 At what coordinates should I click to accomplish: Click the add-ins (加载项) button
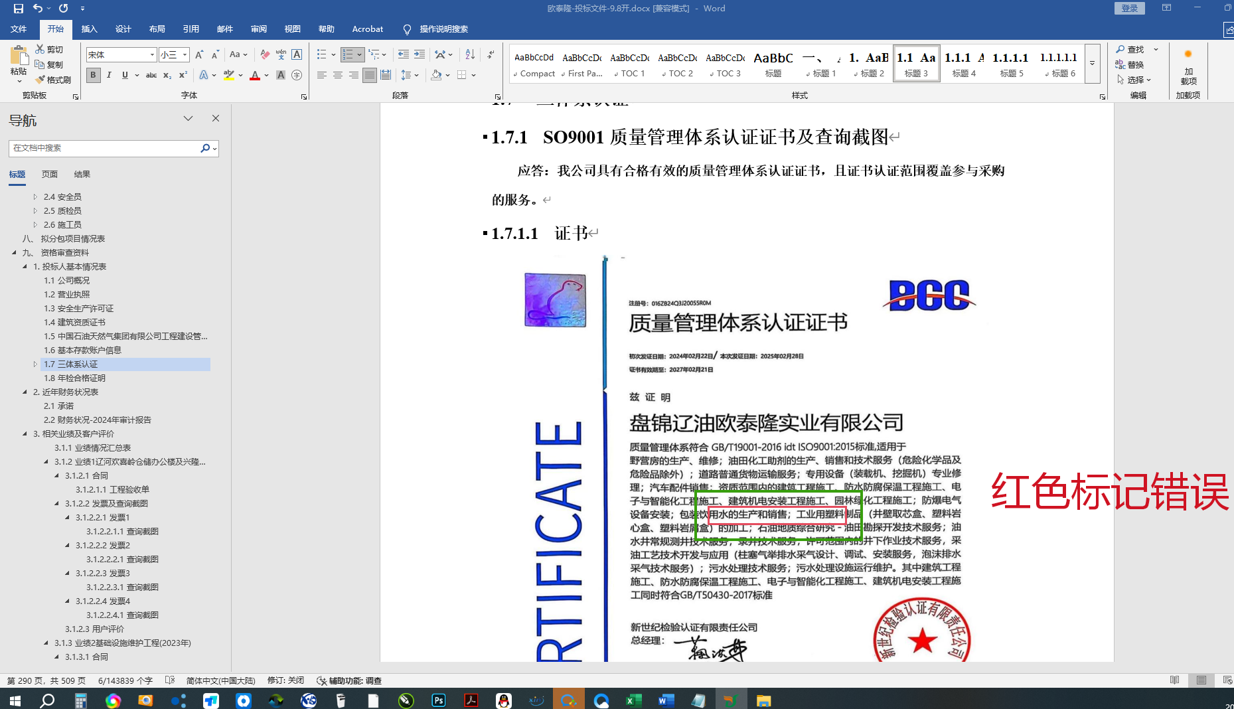(x=1188, y=66)
